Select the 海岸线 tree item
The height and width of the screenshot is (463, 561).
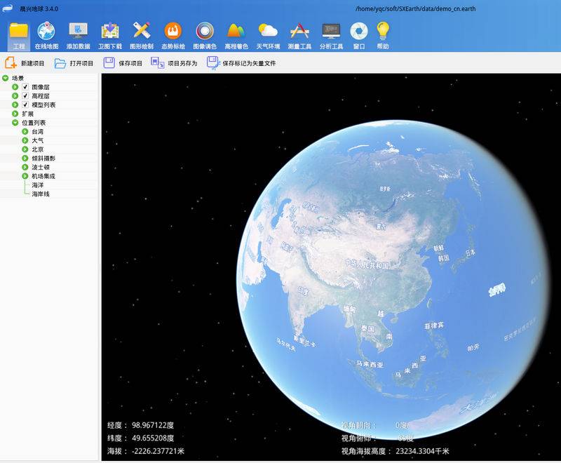pos(41,194)
